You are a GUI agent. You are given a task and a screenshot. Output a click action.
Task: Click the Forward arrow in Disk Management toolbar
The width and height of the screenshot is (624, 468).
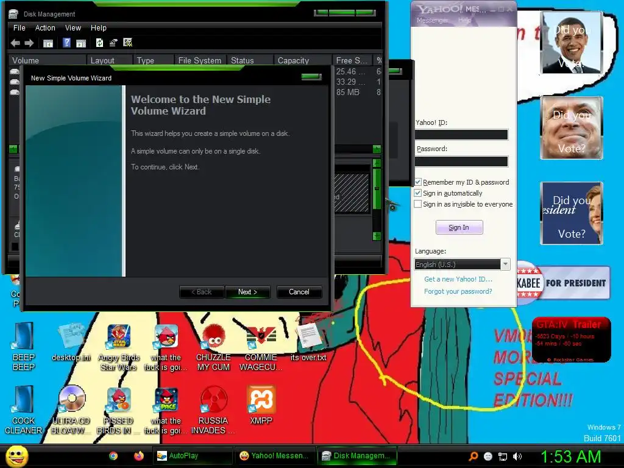pyautogui.click(x=29, y=43)
